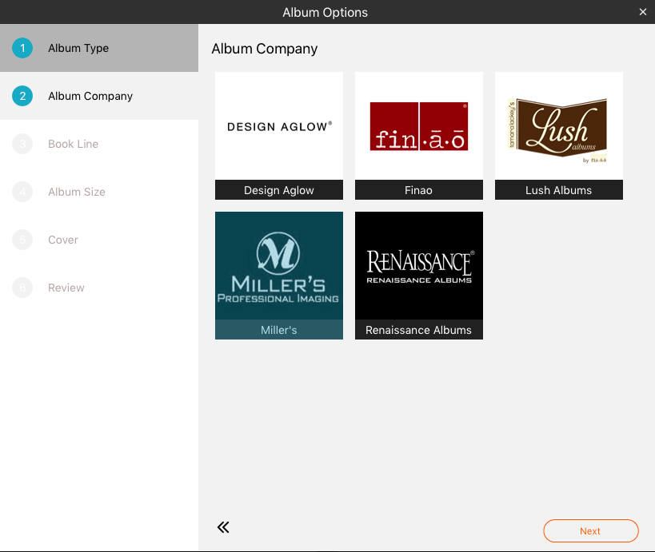Choose the Finao album company tile
This screenshot has height=552, width=655.
419,136
